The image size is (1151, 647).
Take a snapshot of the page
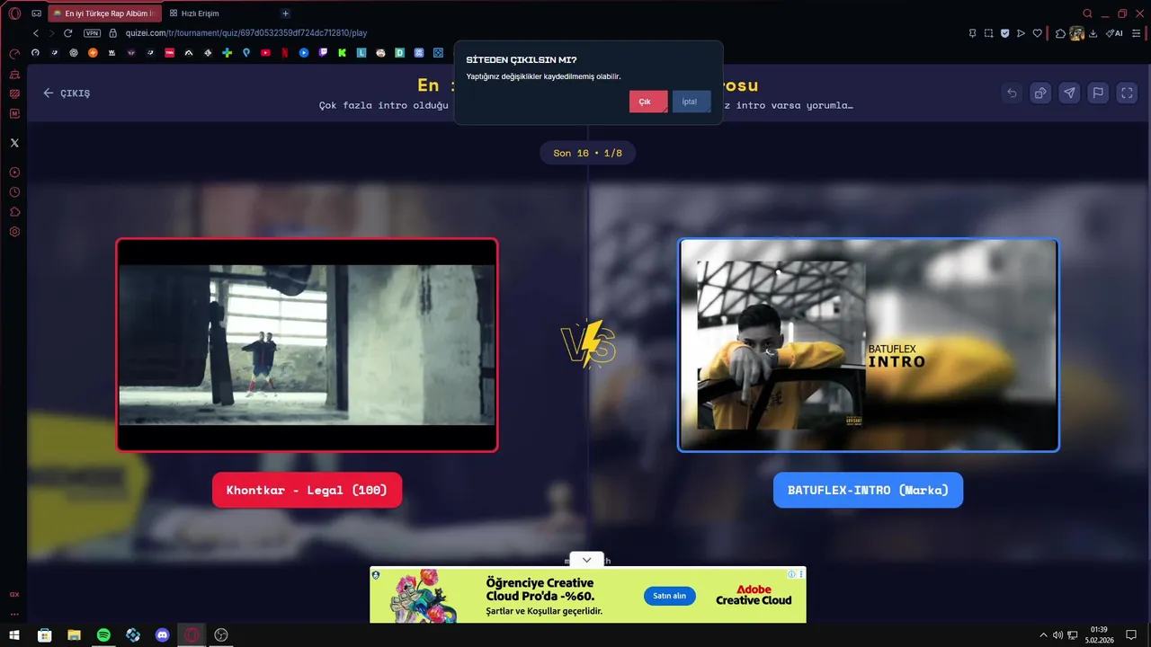(x=988, y=33)
